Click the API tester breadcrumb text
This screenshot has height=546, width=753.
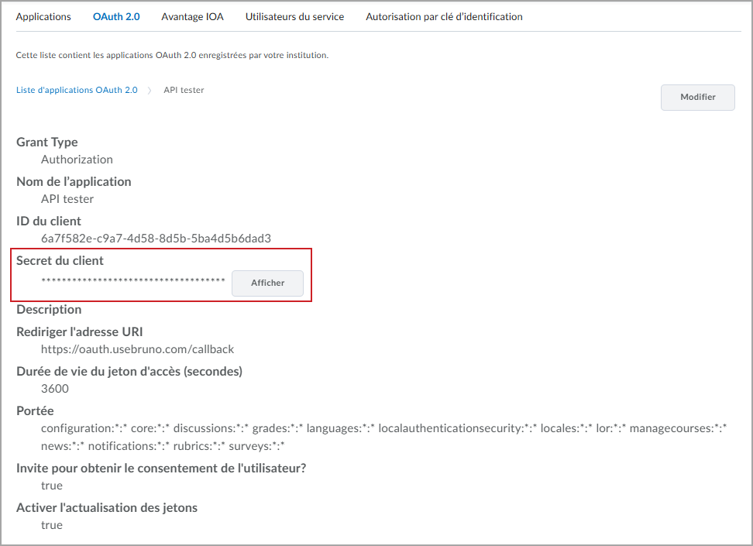point(184,90)
